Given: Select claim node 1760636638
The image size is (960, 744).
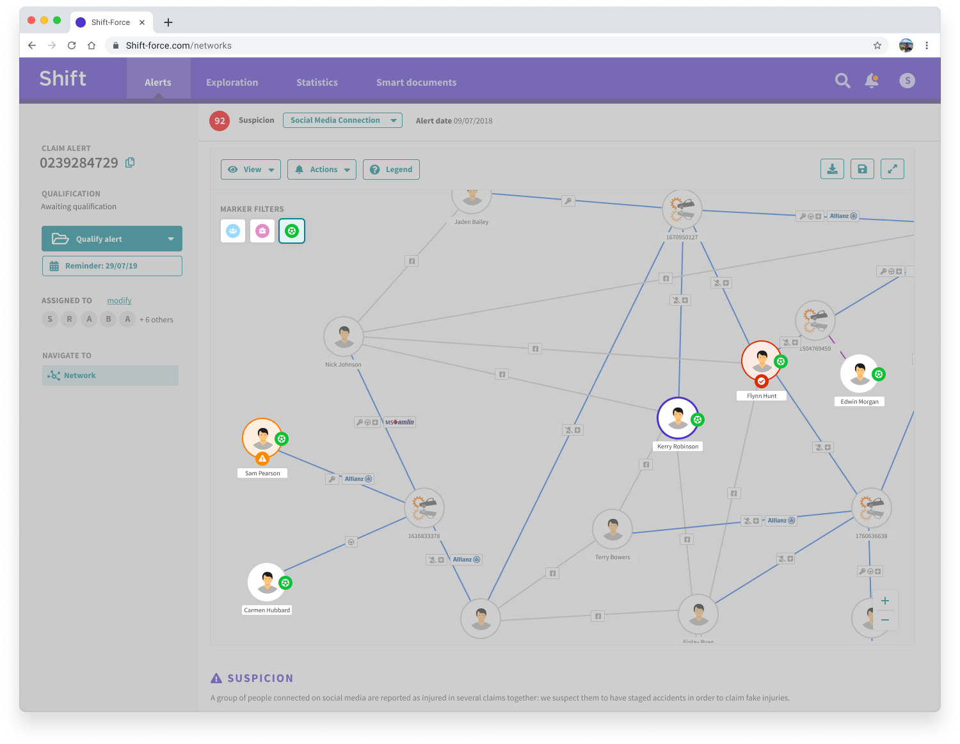Looking at the screenshot, I should pyautogui.click(x=872, y=508).
